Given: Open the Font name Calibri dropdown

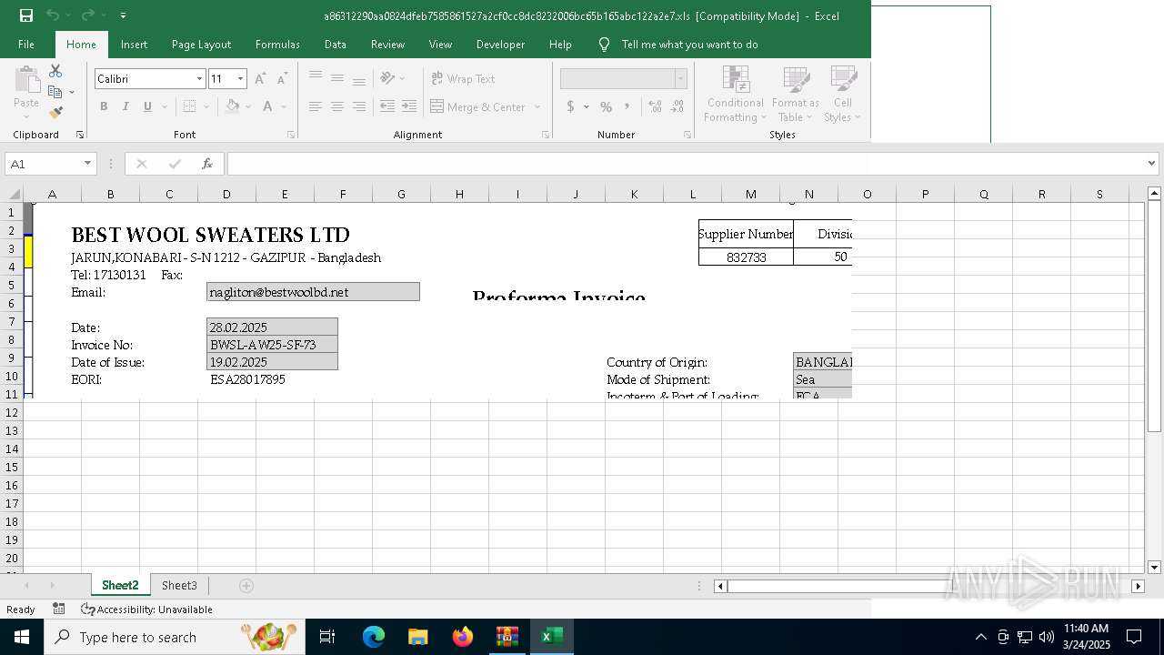Looking at the screenshot, I should tap(199, 79).
